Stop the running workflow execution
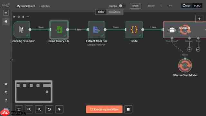Screen dimensions: 206x116 click(128, 109)
